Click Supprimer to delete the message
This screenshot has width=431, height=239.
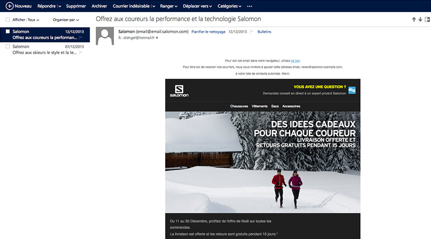[x=76, y=6]
